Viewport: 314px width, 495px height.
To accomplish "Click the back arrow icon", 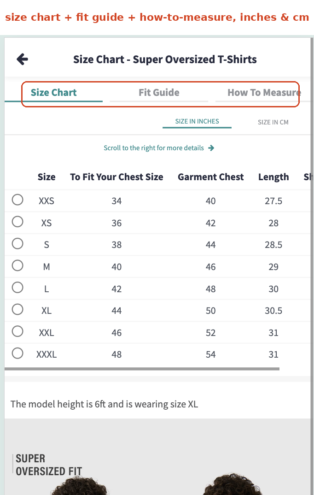I will (23, 59).
